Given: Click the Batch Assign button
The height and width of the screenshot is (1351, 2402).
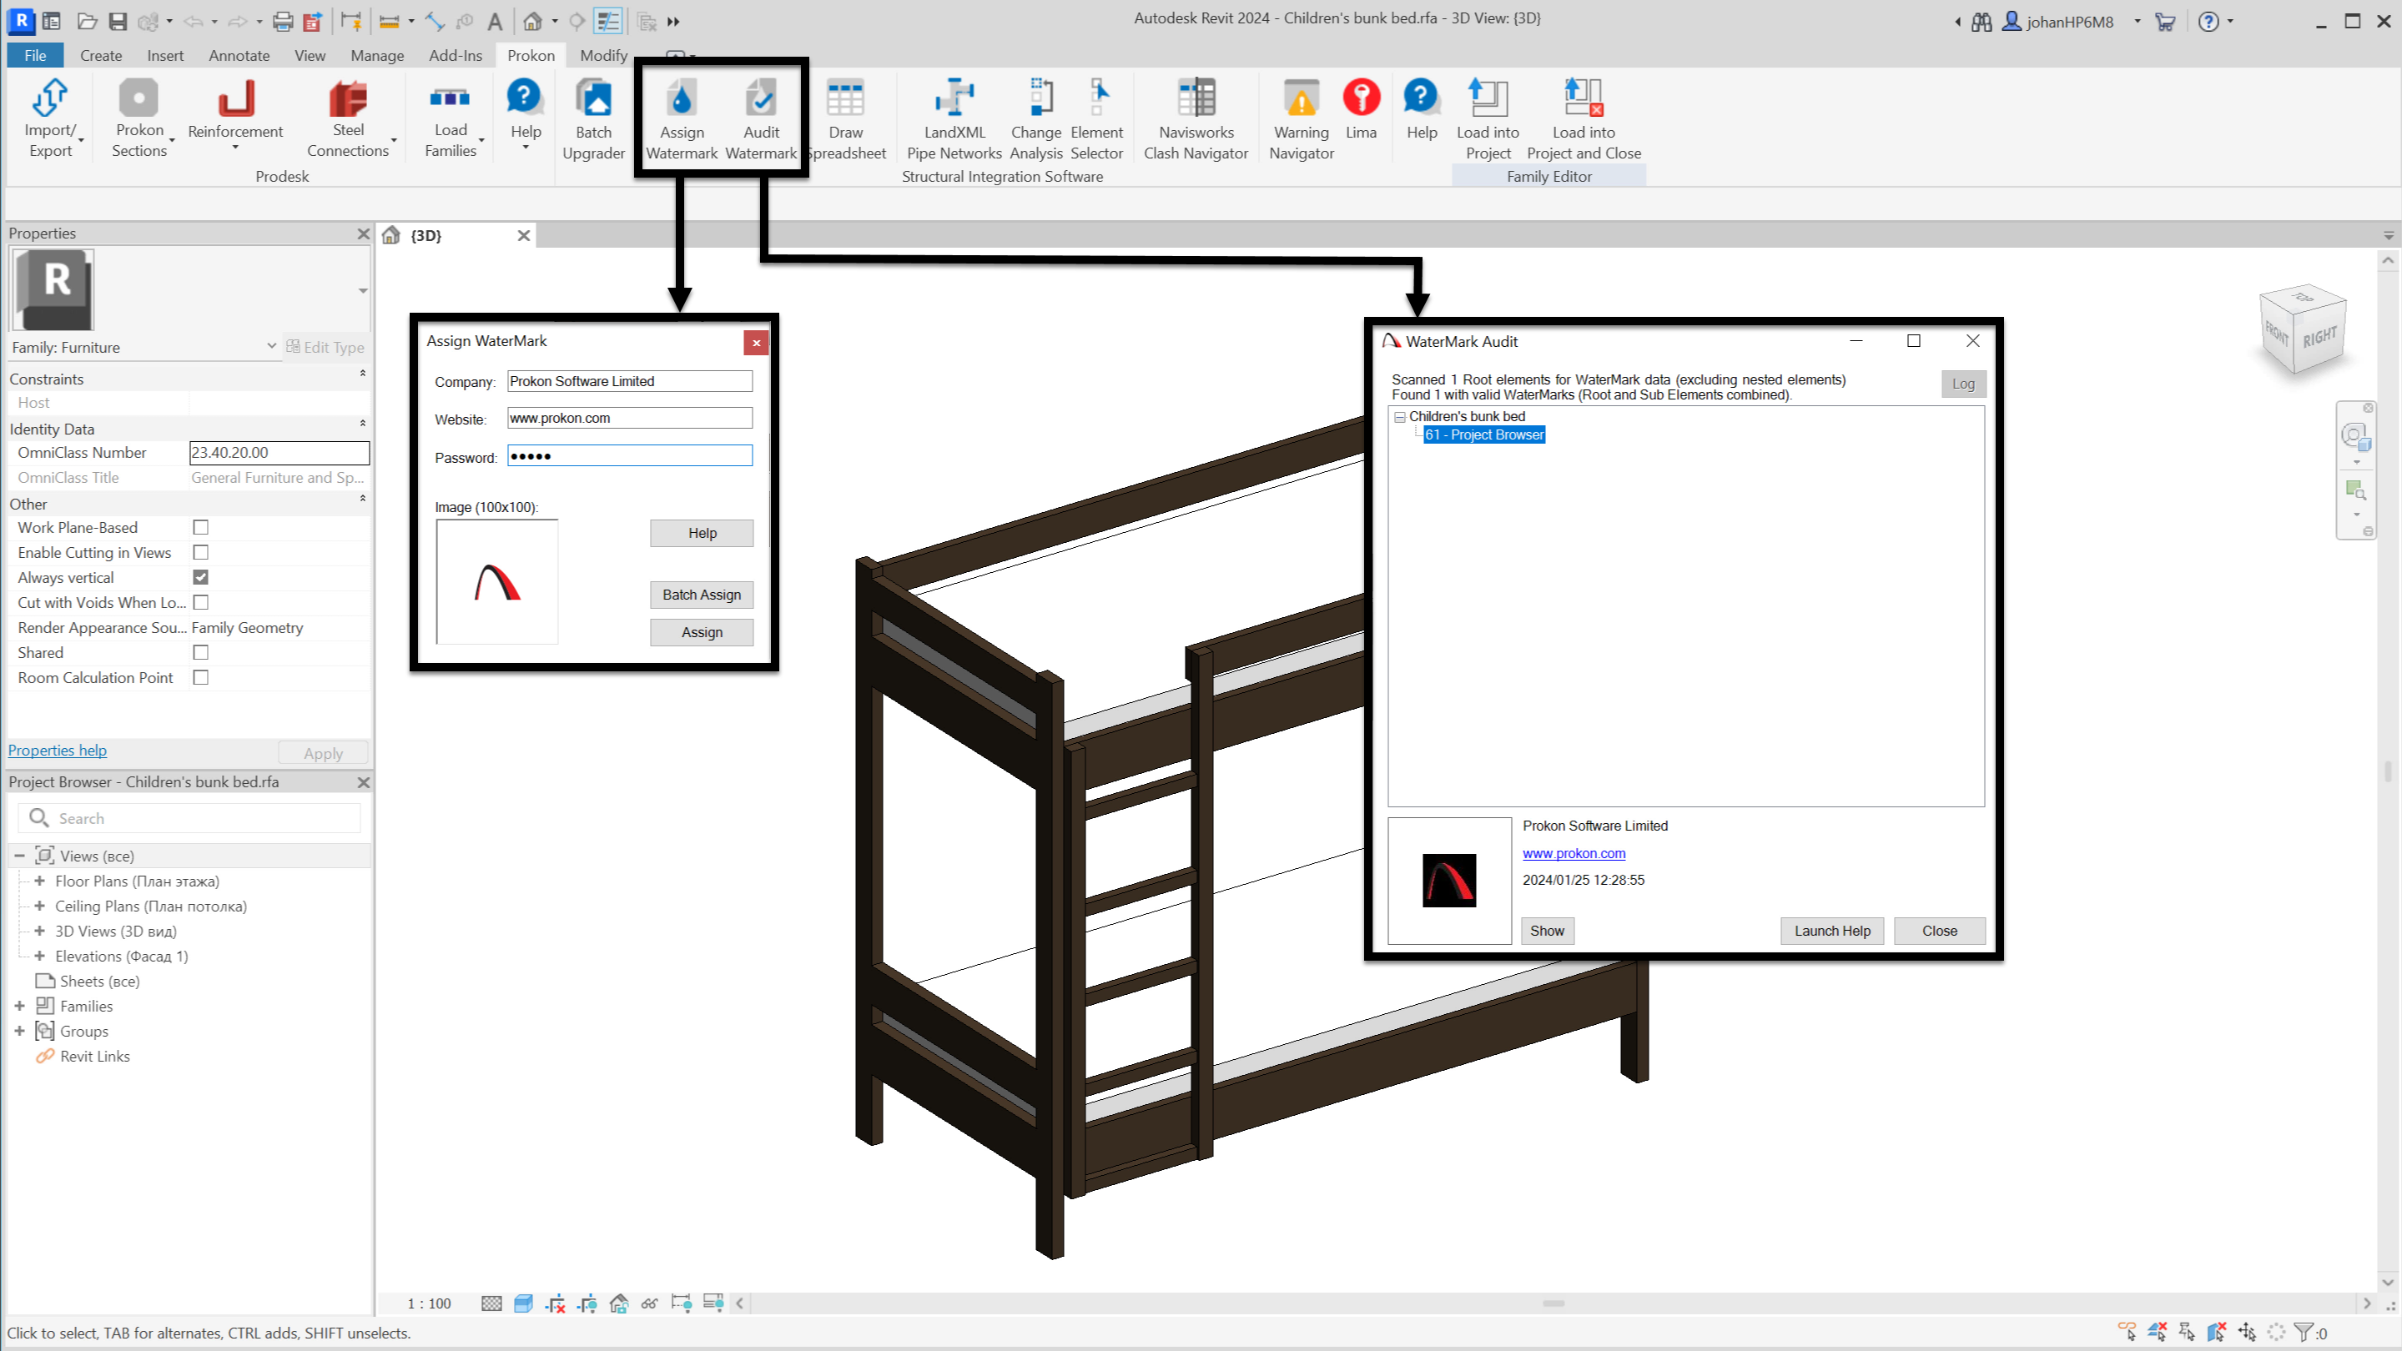Looking at the screenshot, I should [x=701, y=595].
